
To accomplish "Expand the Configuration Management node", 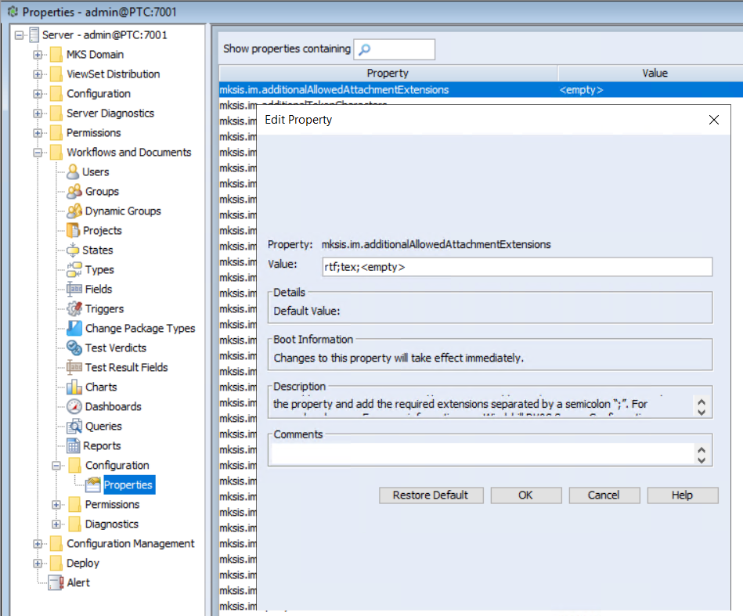I will [x=38, y=544].
